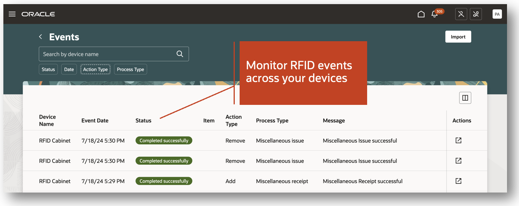Click the person-with-slash icon in header

(x=461, y=14)
